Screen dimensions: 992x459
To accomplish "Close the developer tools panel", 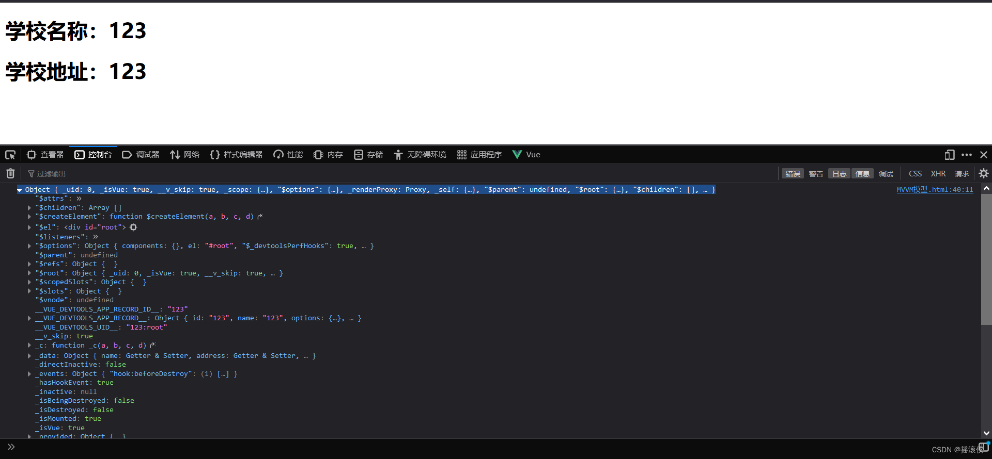I will 984,155.
